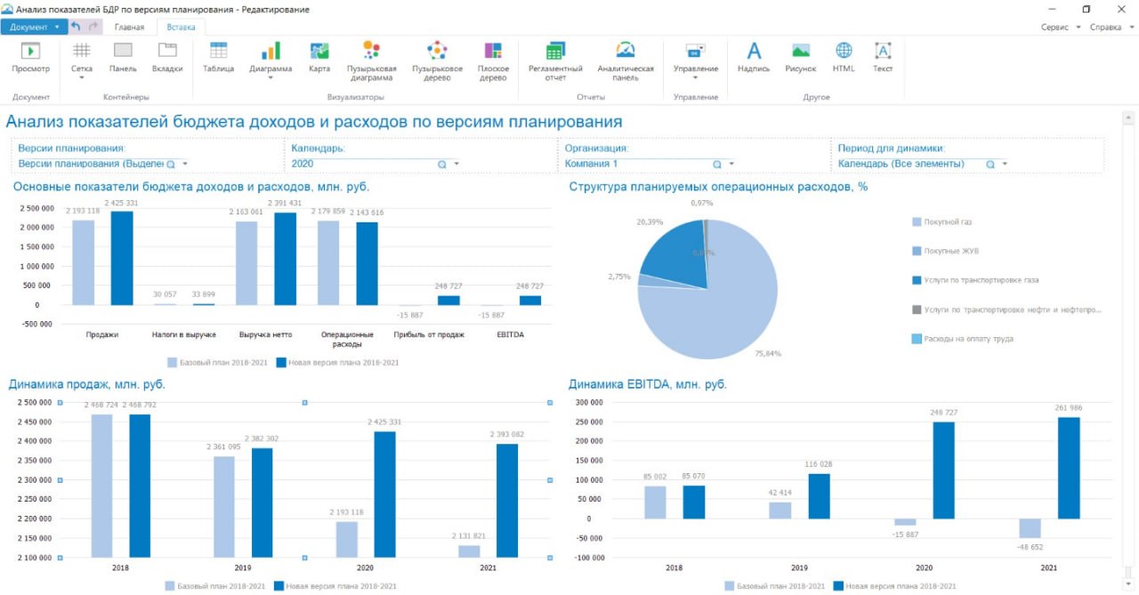Insert a Таблица visualizer

[x=218, y=52]
